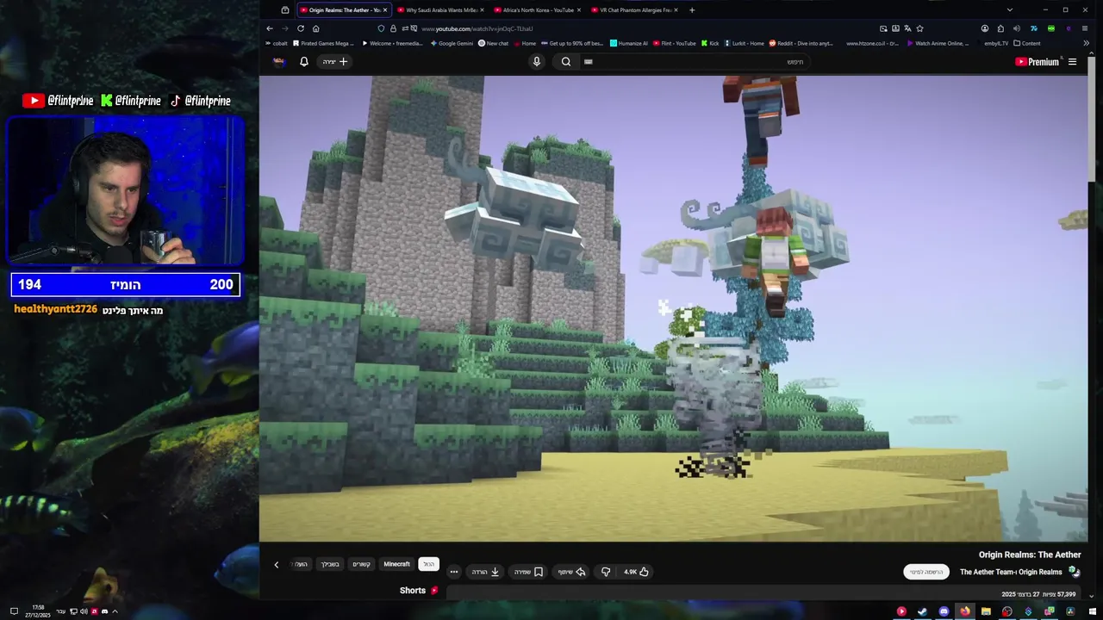Start voice search with the microphone icon
This screenshot has height=620, width=1103.
pos(536,61)
